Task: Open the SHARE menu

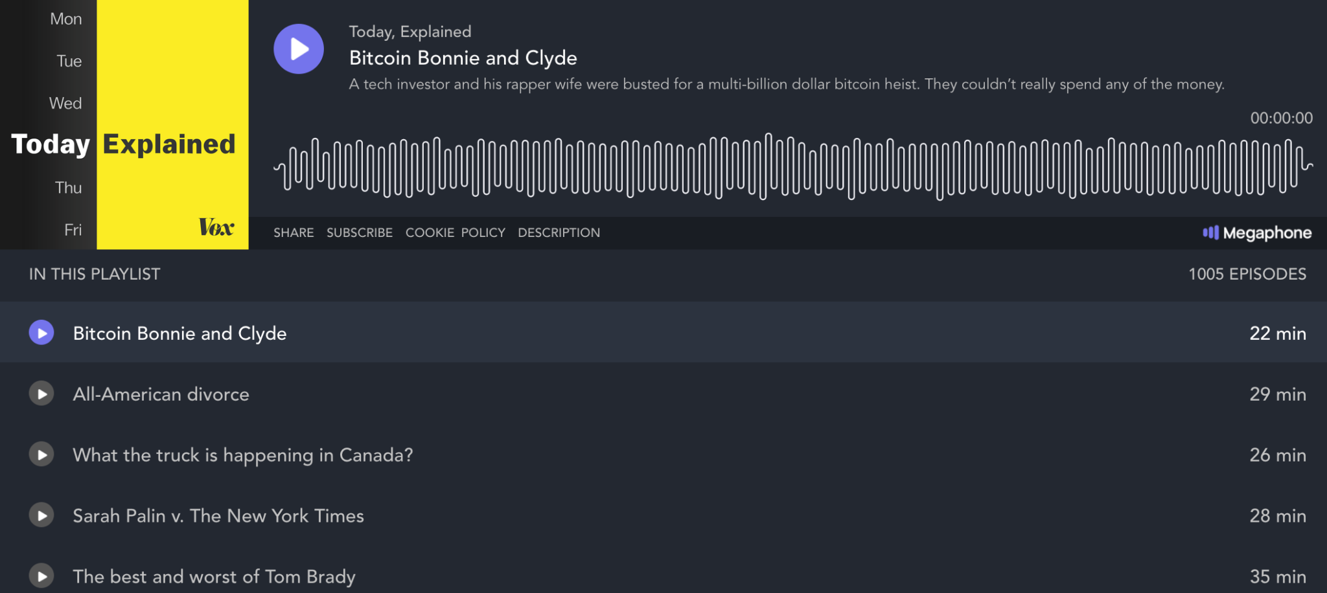Action: [x=294, y=232]
